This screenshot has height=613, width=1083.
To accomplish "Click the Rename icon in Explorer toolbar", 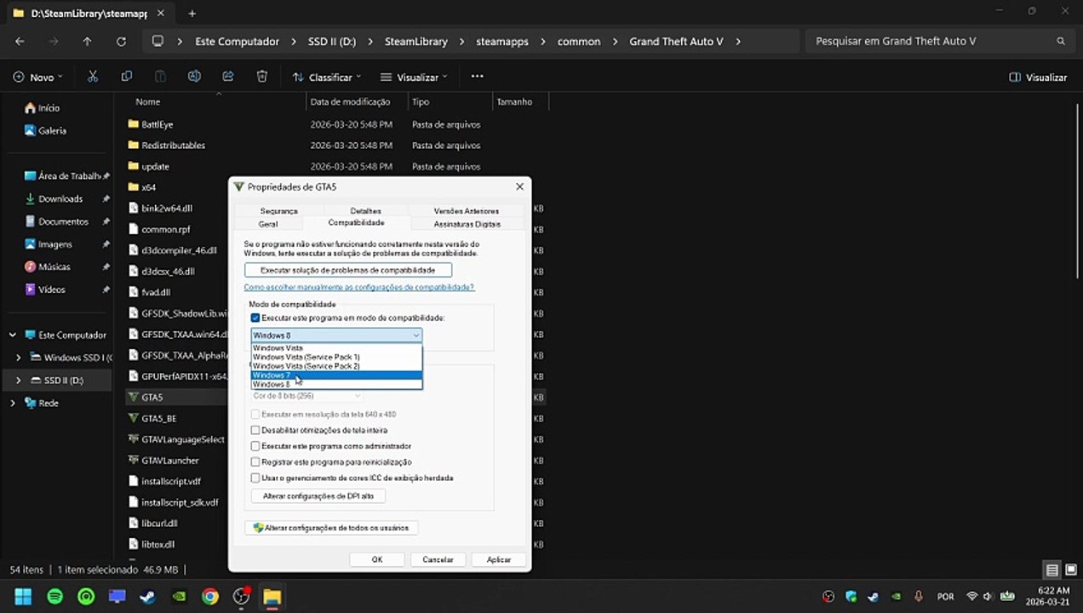I will 194,77.
